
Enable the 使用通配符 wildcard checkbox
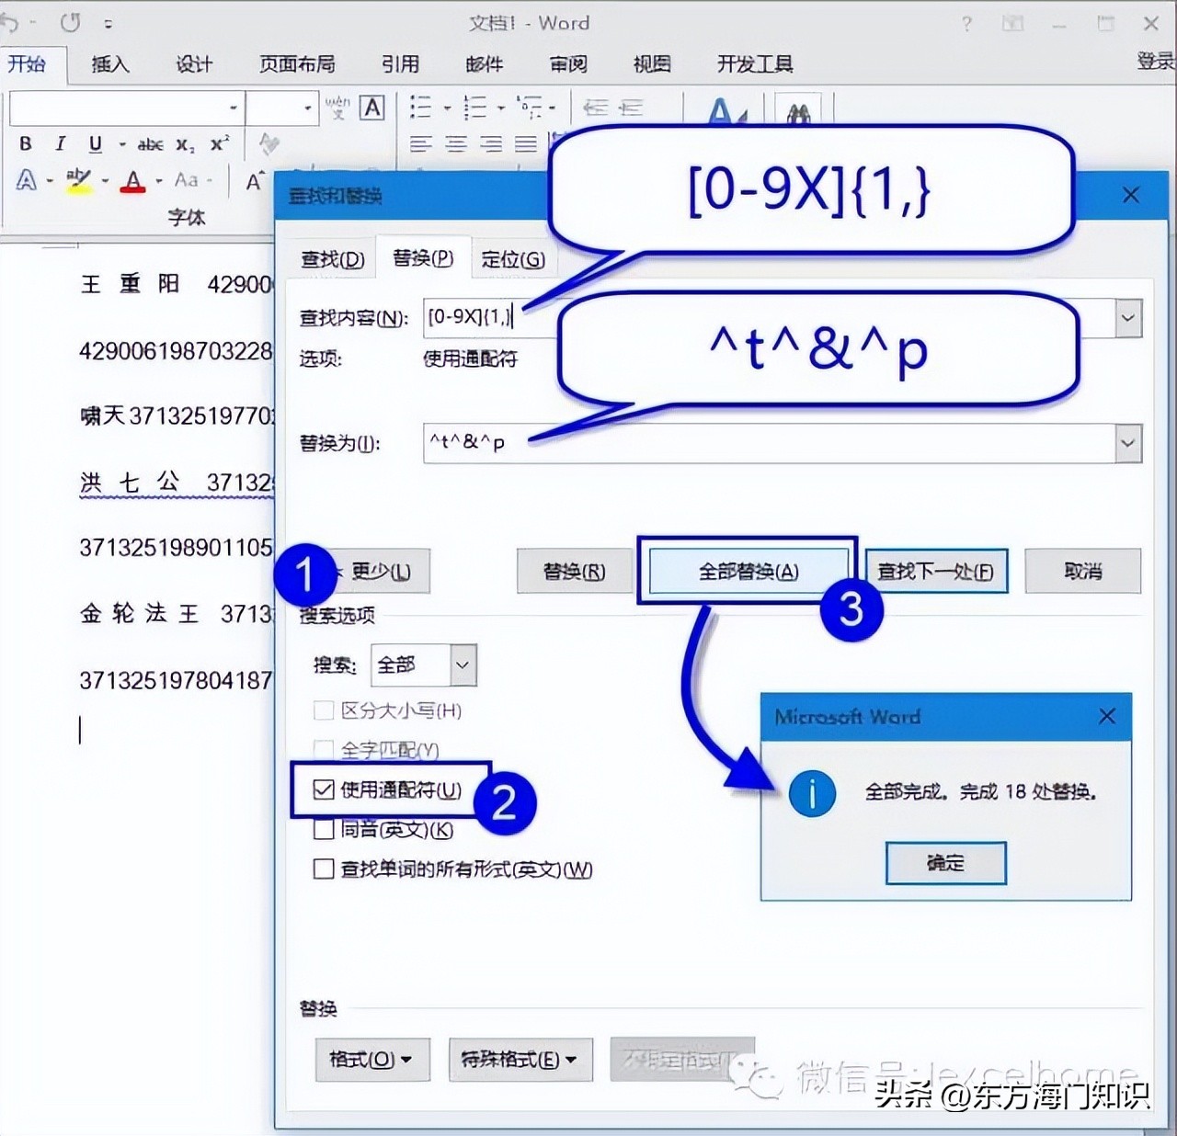coord(324,790)
